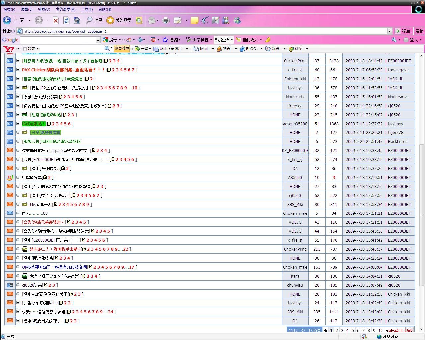The width and height of the screenshot is (425, 340).
Task: Open the address bar URL dropdown
Action: 389,31
